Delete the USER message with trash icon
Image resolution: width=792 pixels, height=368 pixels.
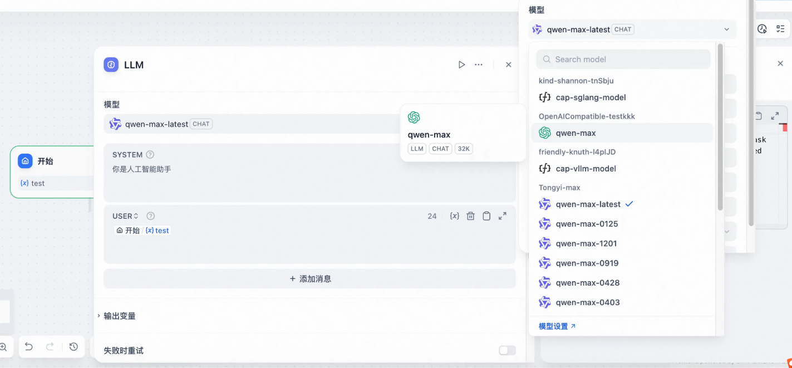pos(470,216)
